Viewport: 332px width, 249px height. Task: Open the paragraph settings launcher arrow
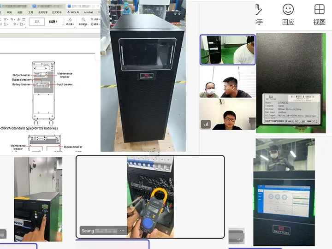[25, 27]
